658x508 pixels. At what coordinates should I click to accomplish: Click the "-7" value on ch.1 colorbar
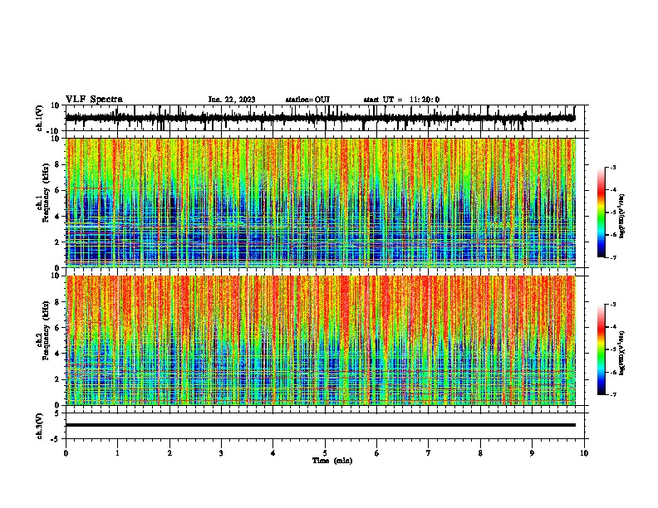(613, 257)
